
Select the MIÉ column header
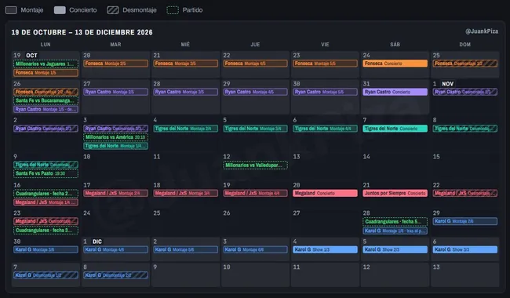pos(185,45)
